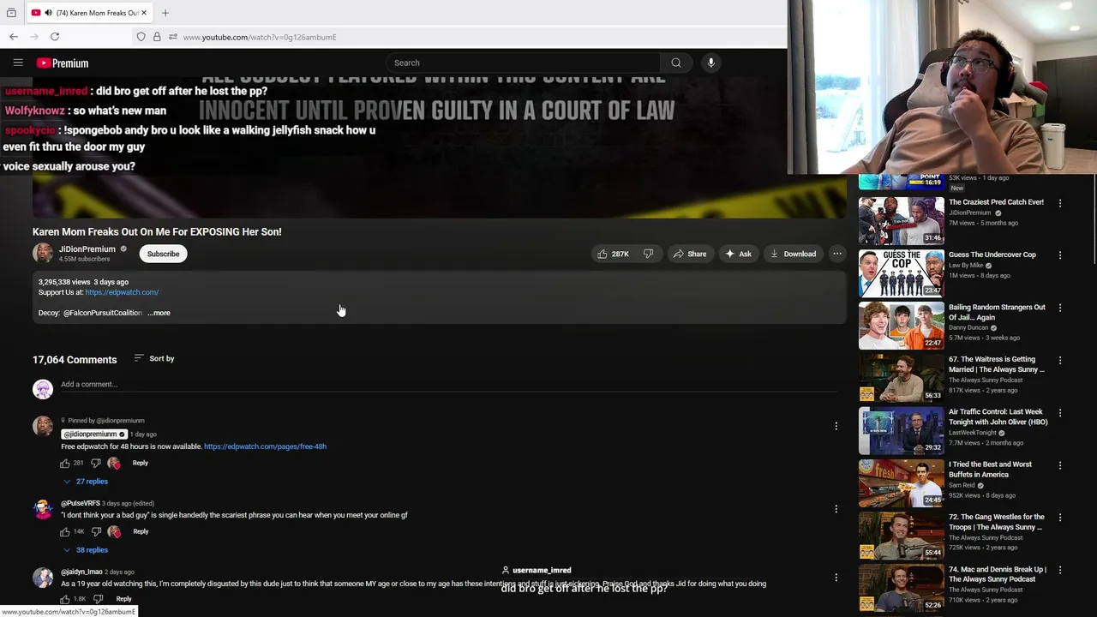Dislike the pinned jidionpremium comment
This screenshot has width=1097, height=617.
[96, 463]
